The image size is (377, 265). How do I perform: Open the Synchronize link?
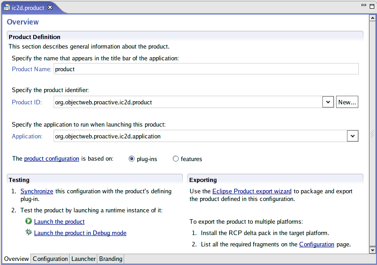pos(37,191)
